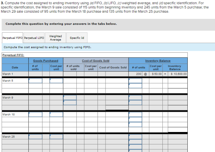Click the '# of units sold' column header
This screenshot has width=215, height=152.
(73, 67)
